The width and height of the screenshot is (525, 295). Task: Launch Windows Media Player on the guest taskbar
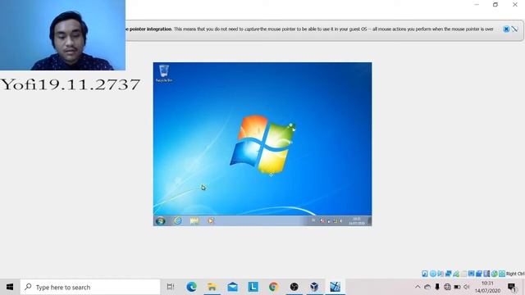coord(211,220)
